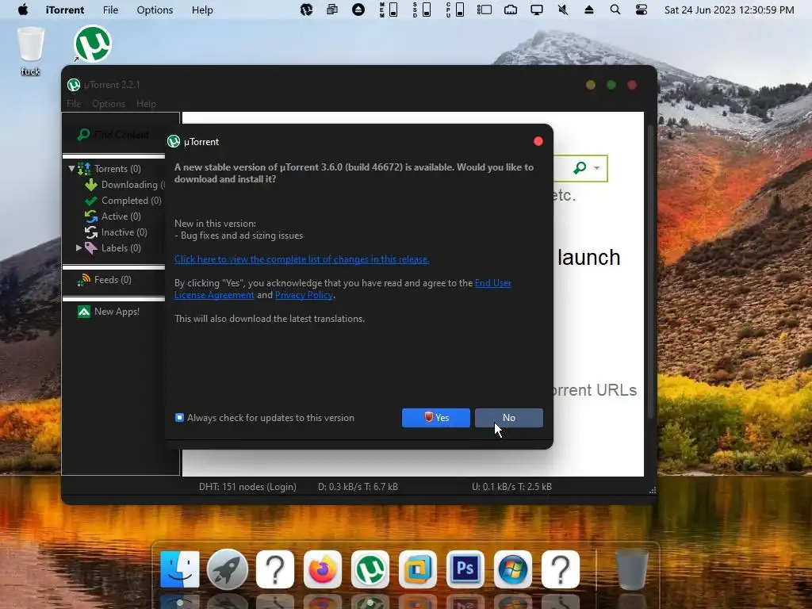Click the Spotlight search icon in menu bar
Image resolution: width=812 pixels, height=609 pixels.
click(615, 10)
